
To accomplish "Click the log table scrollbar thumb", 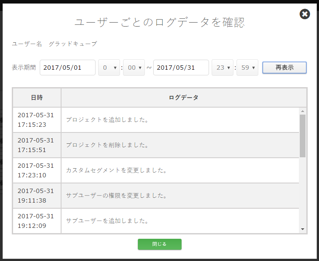I will (x=302, y=136).
